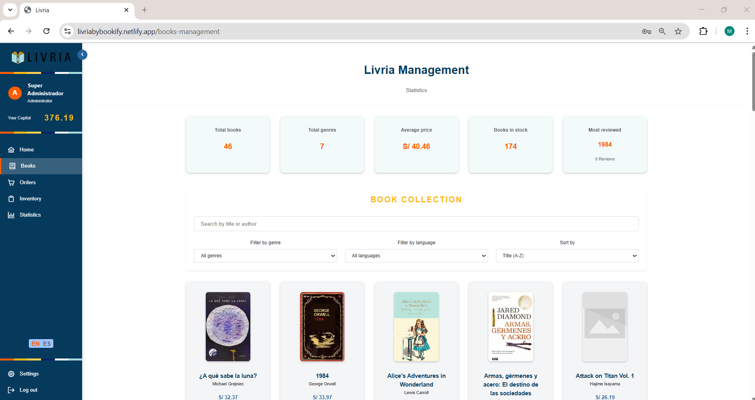Click the author name Lewis Carroll
Viewport: 755px width, 400px height.
[416, 393]
